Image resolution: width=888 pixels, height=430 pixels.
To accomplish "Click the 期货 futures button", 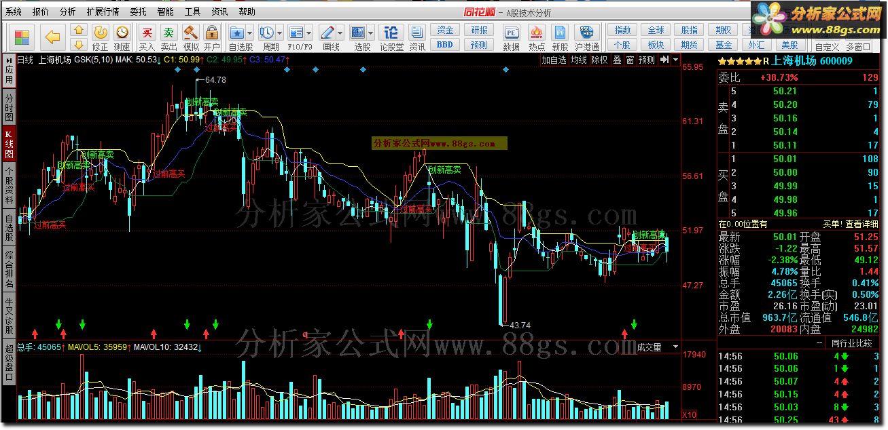I will pos(690,45).
